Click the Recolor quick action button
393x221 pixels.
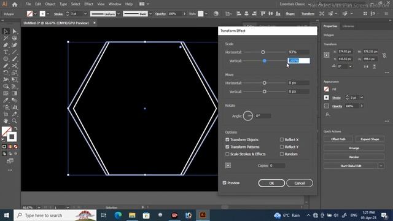click(354, 157)
